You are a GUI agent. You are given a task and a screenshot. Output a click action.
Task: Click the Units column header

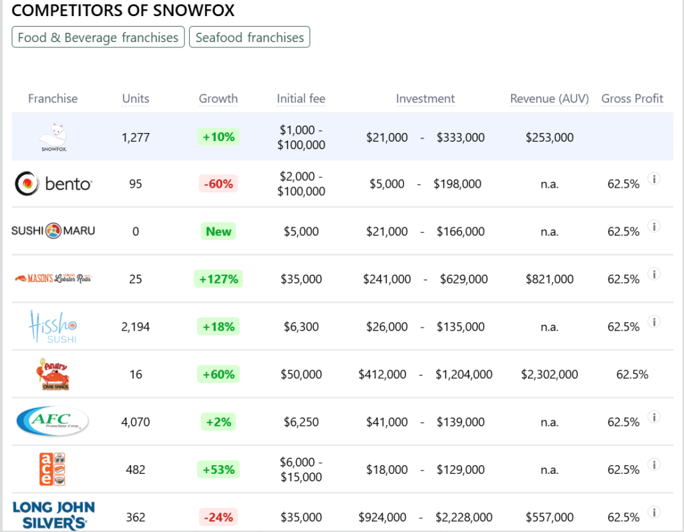(136, 99)
